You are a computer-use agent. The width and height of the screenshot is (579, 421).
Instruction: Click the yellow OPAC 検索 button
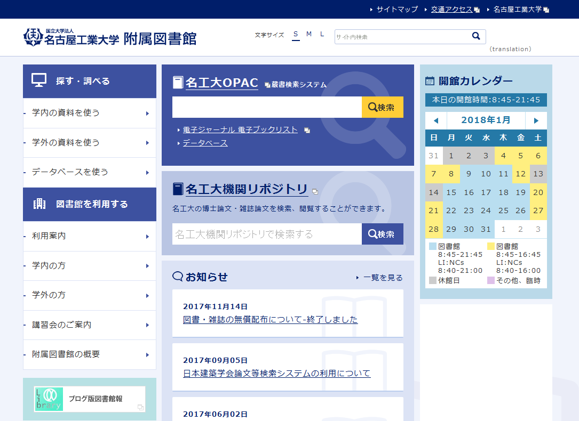383,107
